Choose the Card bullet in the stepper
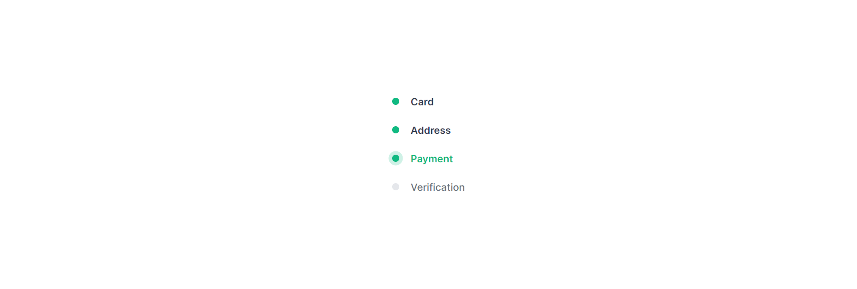 tap(395, 102)
